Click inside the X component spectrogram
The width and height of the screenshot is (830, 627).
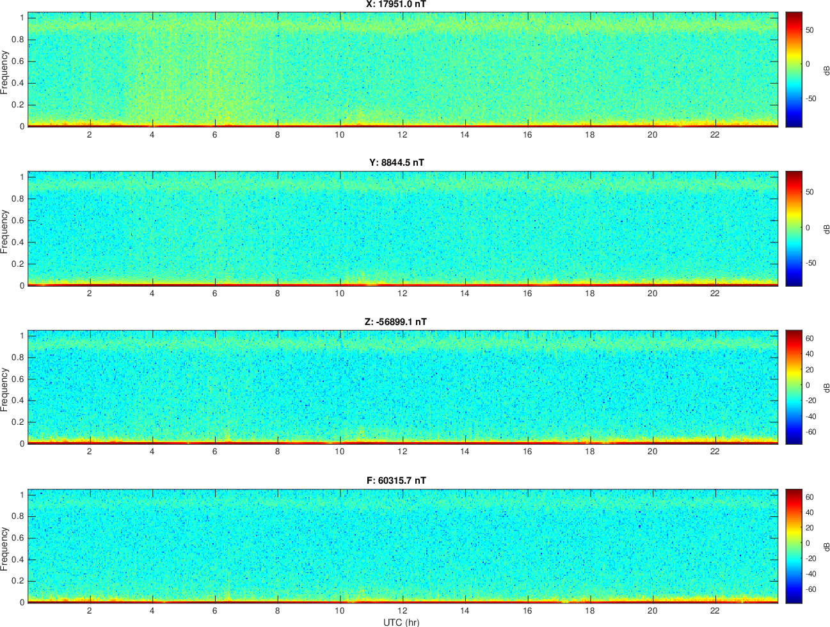403,69
